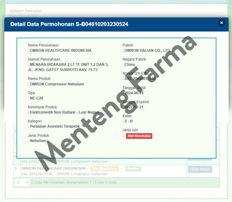The height and width of the screenshot is (202, 232).
Task: Click the type value NE-C28
Action: (37, 98)
